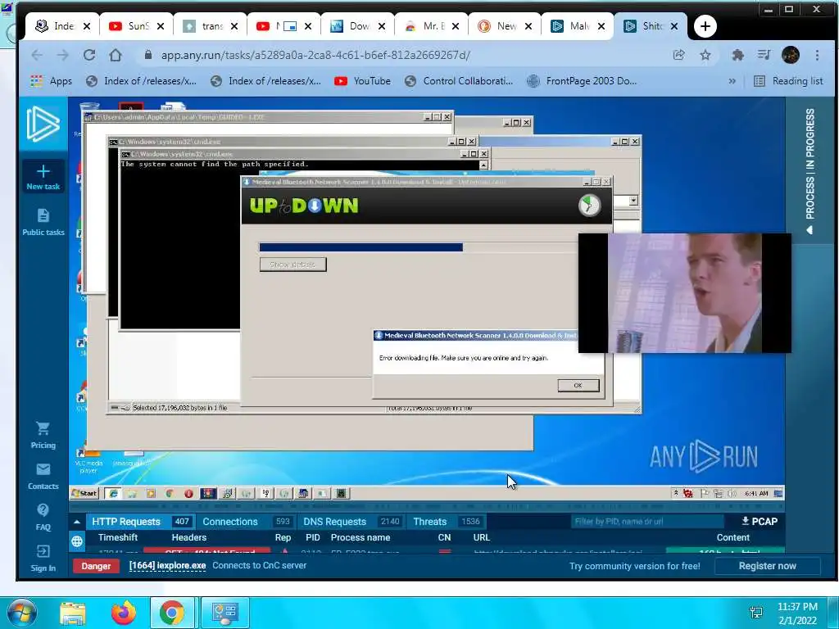
Task: Click the Process name column header
Action: [361, 537]
